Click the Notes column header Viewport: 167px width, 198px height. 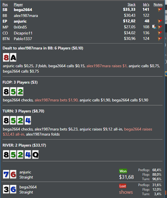point(158,5)
